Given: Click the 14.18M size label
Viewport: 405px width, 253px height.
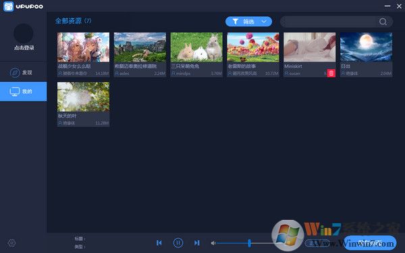Looking at the screenshot, I should pos(102,74).
